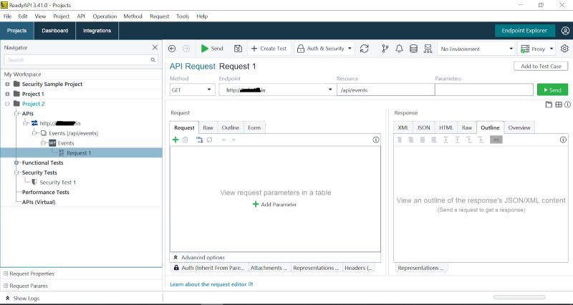Open the Headers tab at bottom
This screenshot has height=305, width=573.
[359, 268]
